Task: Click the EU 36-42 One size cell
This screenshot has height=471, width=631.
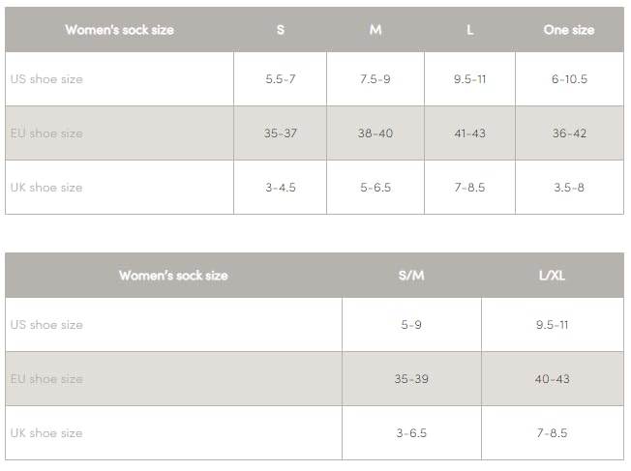Action: click(569, 133)
